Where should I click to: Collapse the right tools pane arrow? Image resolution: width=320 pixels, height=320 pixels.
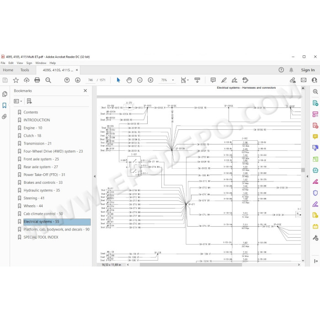307,176
